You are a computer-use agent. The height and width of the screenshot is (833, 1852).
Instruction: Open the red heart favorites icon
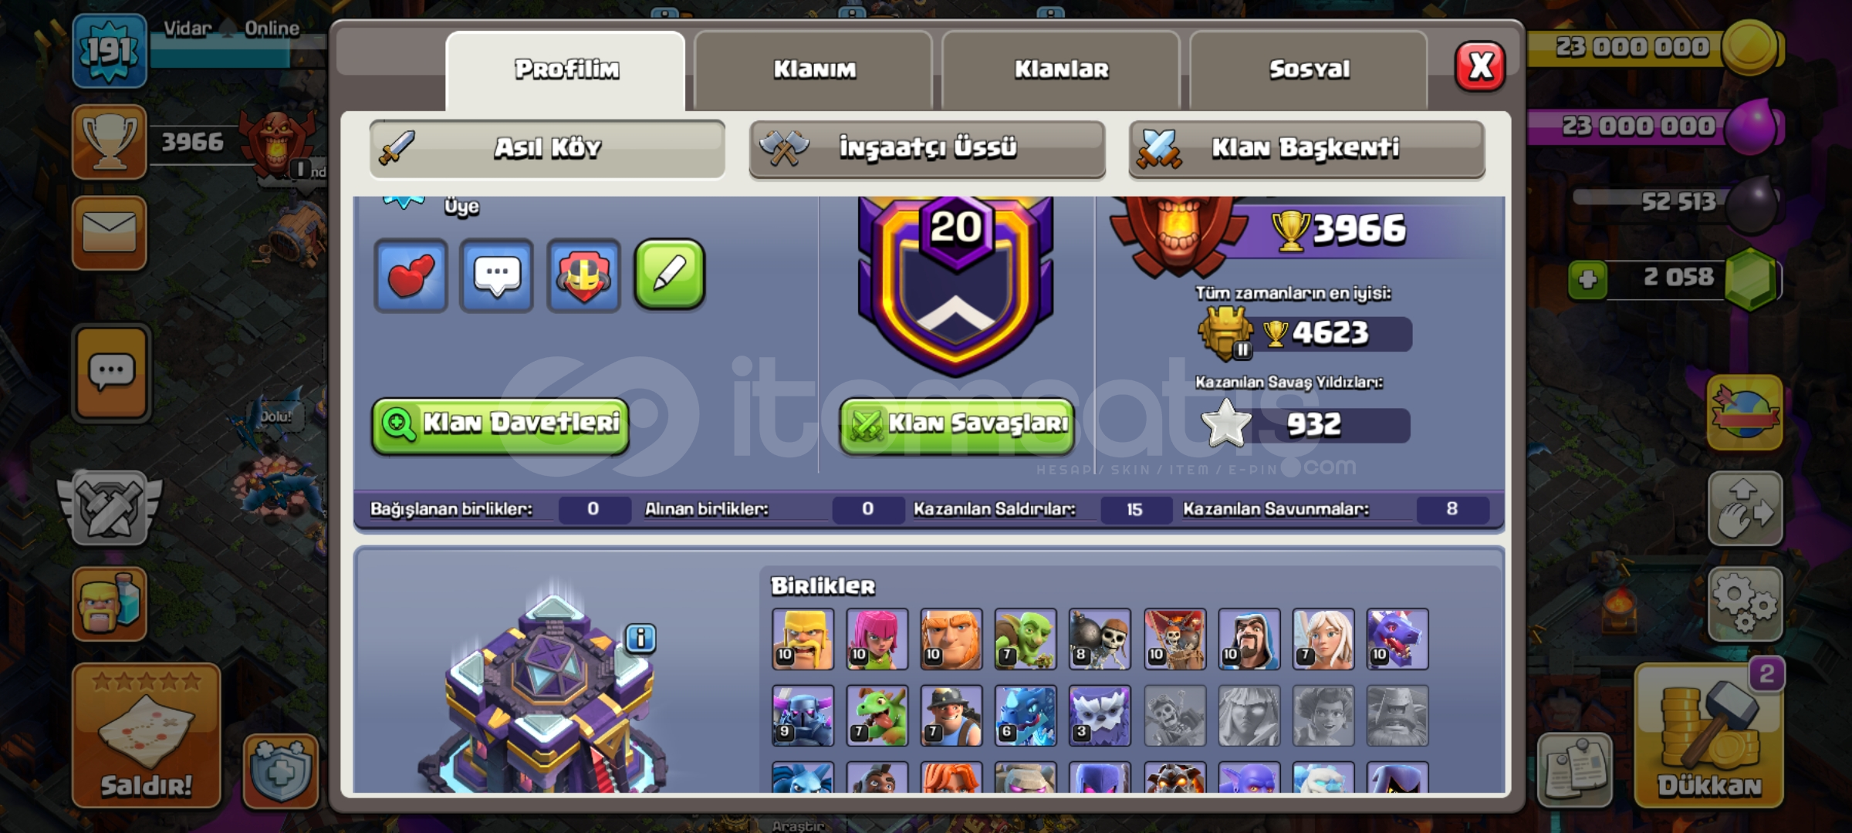click(x=411, y=275)
